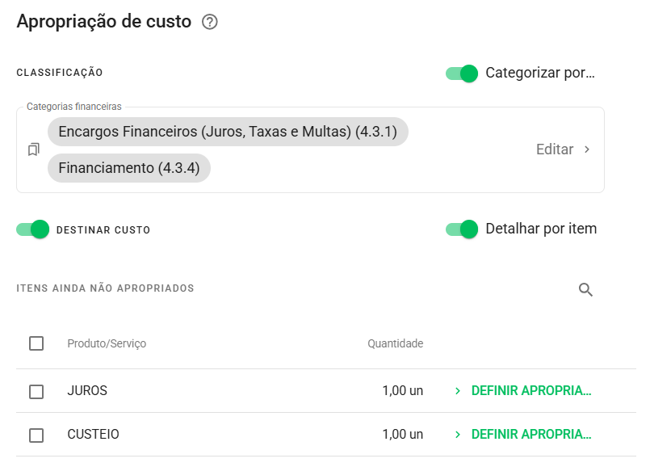Select the Financiamento (4.3.4) chip

pos(129,168)
